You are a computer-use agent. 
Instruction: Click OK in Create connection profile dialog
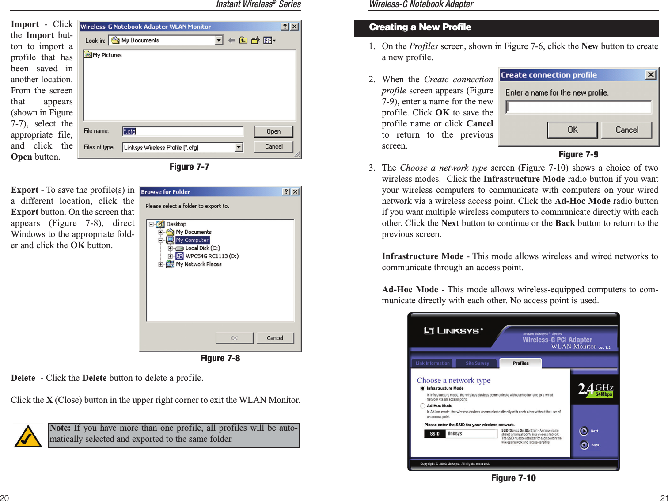(573, 130)
